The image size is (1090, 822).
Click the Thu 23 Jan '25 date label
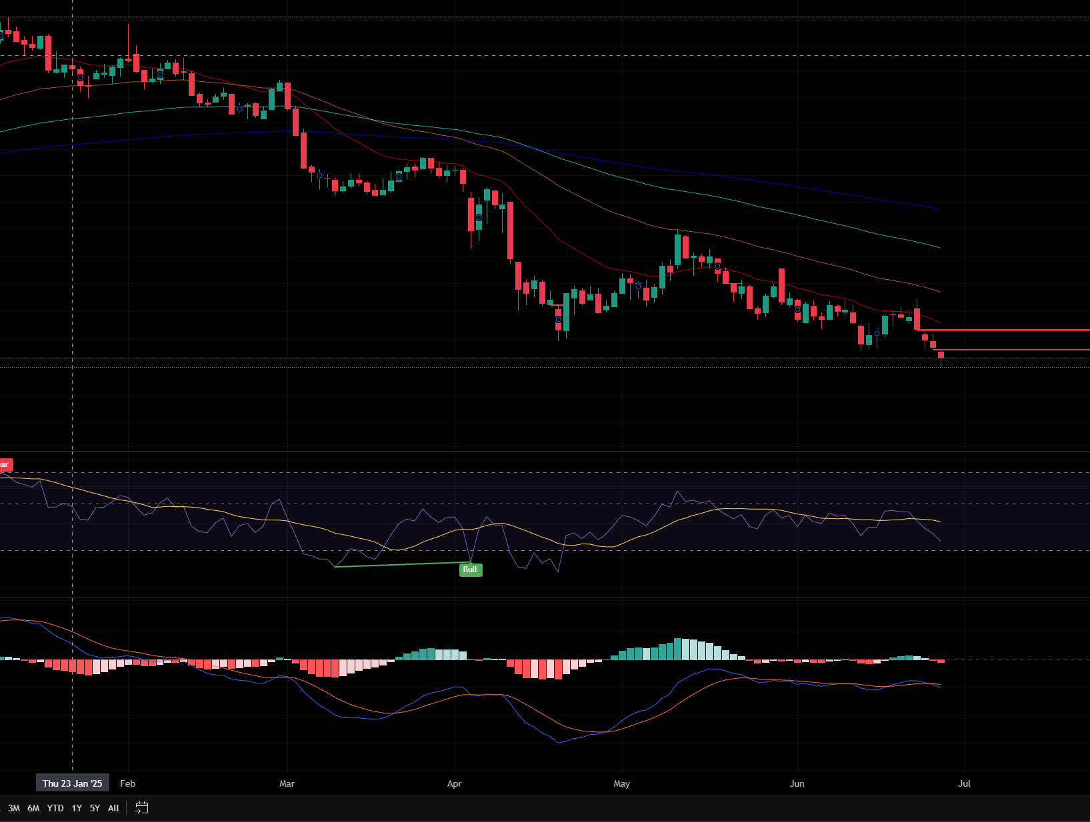click(x=72, y=783)
